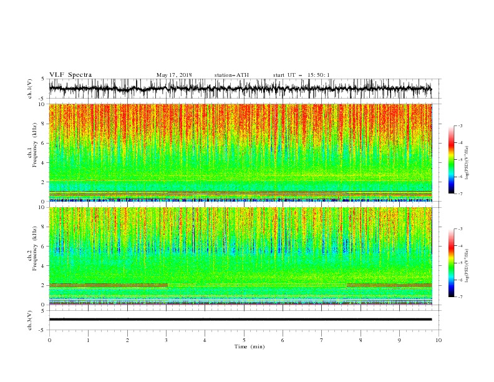Click the 'ch.1 Frequency (kHz)' axis label

pos(32,145)
